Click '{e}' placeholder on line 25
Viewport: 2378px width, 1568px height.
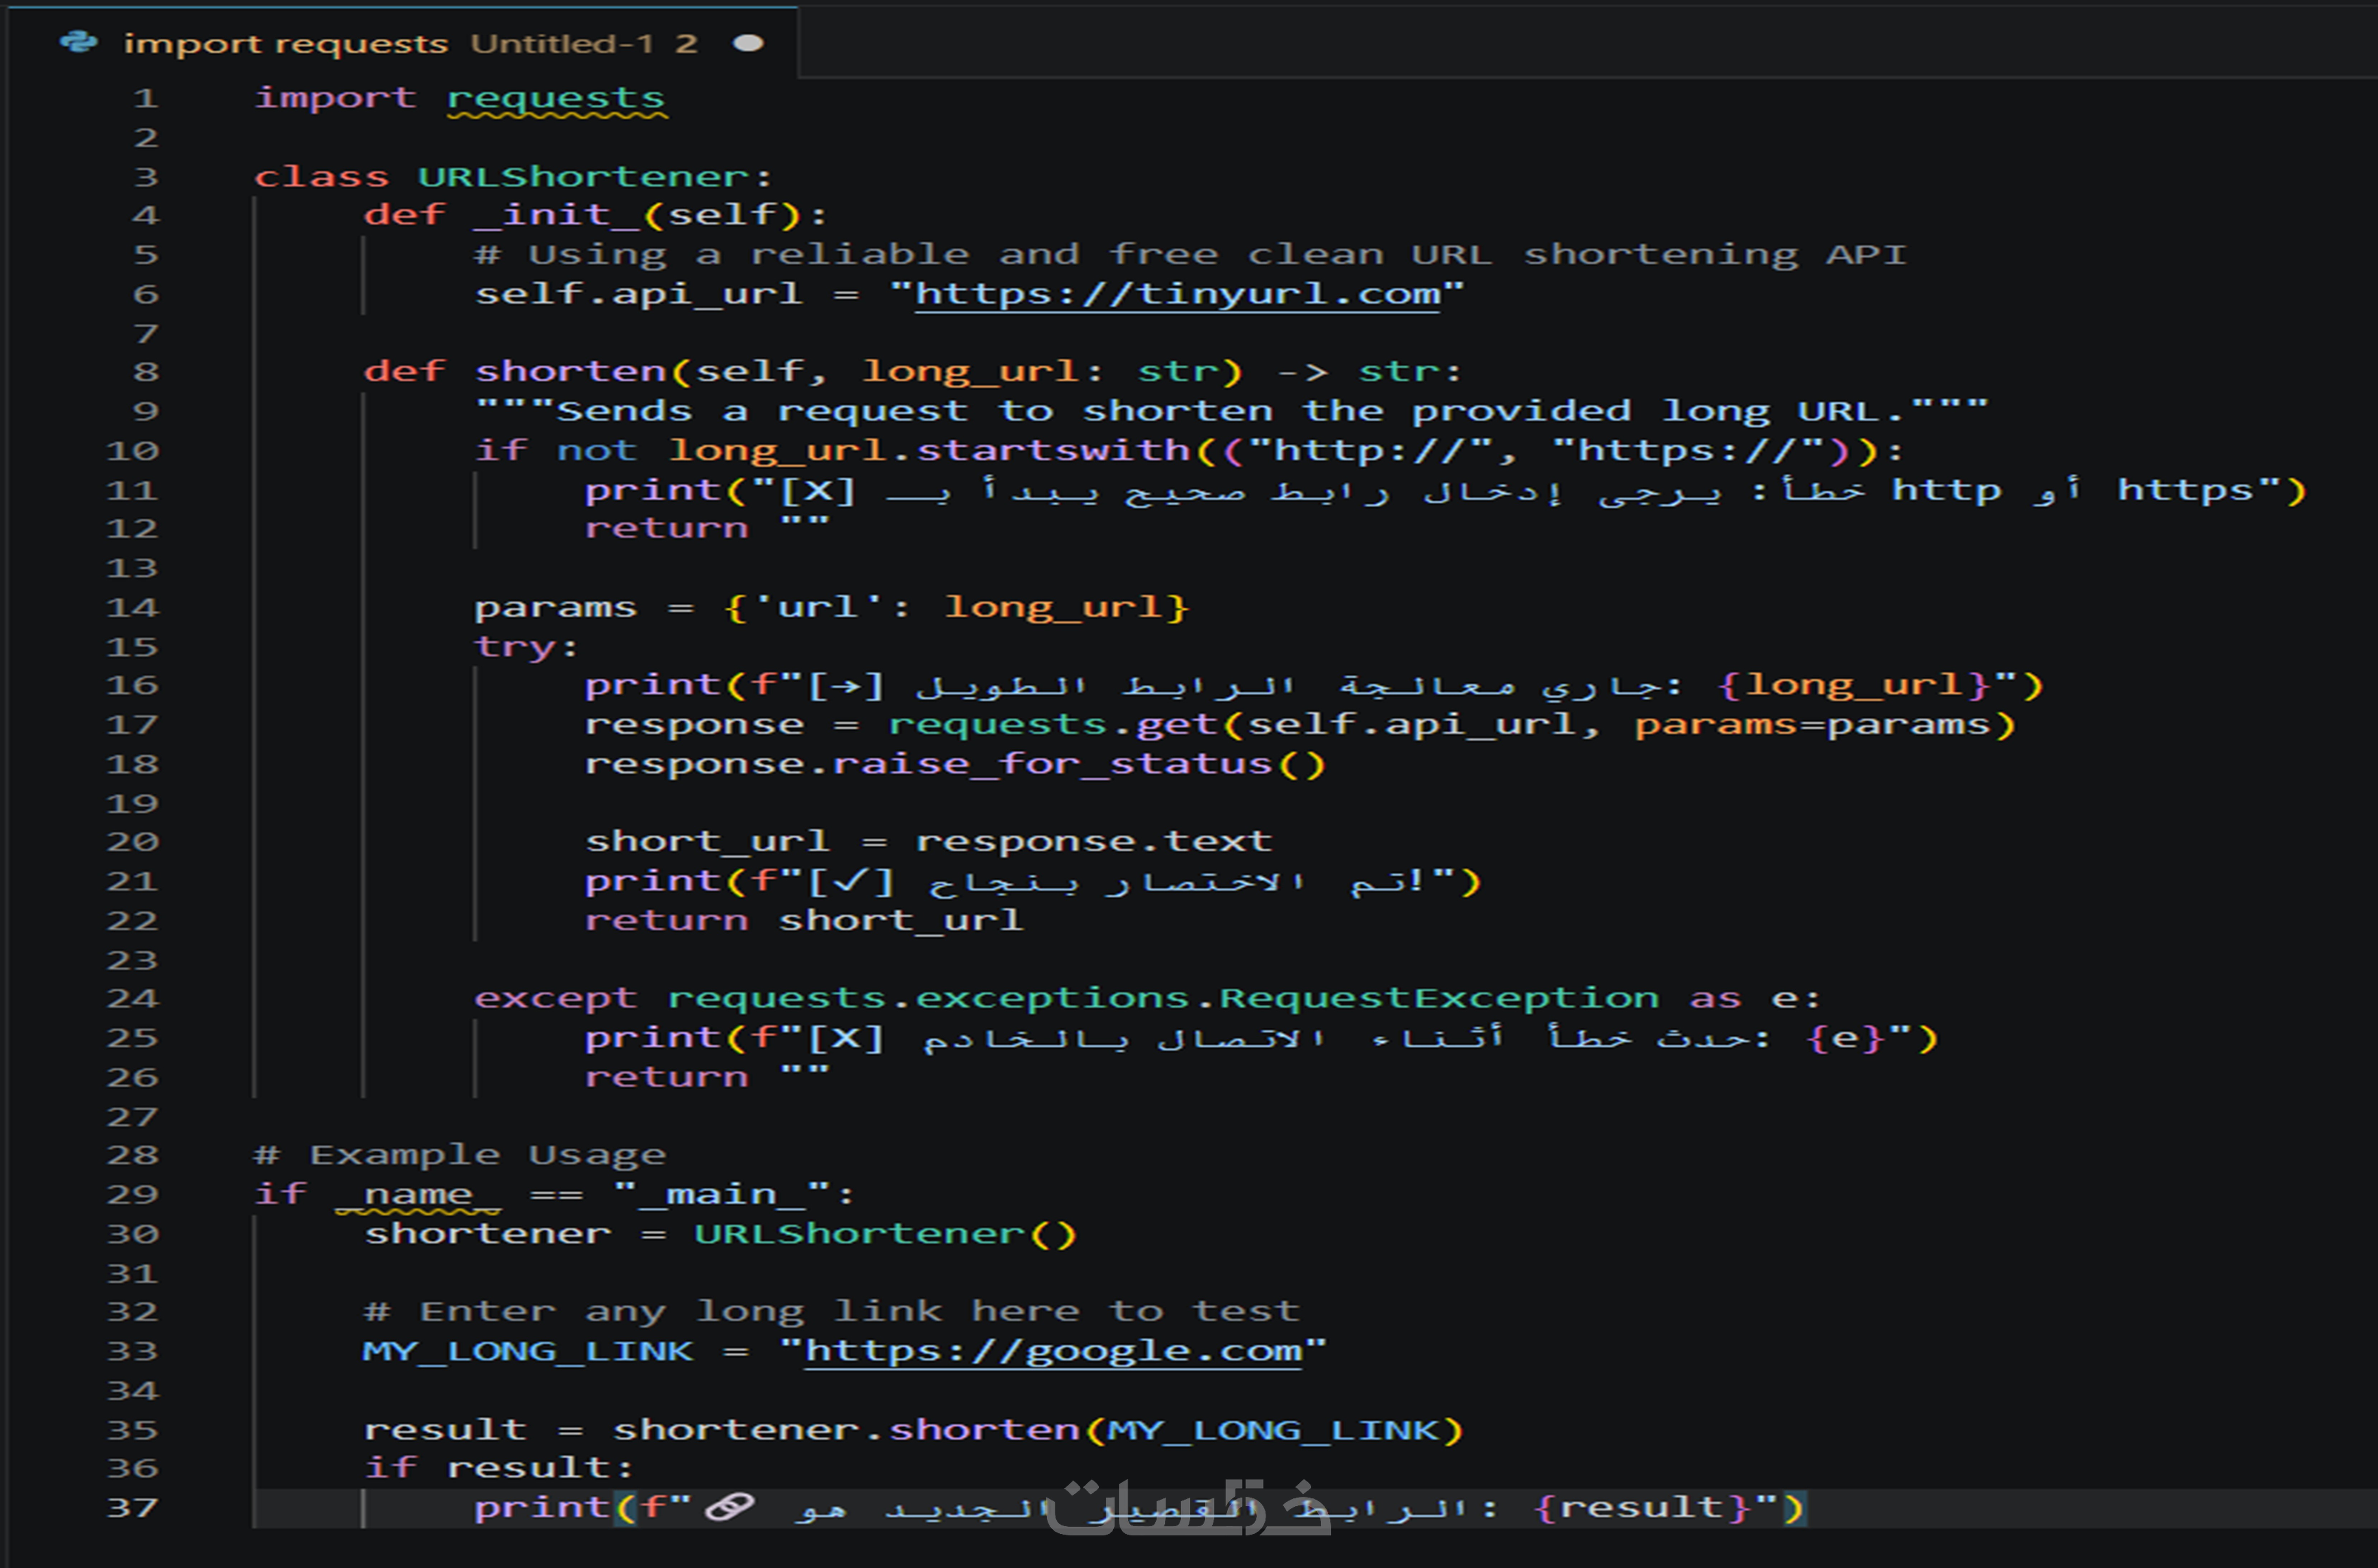[1846, 1038]
